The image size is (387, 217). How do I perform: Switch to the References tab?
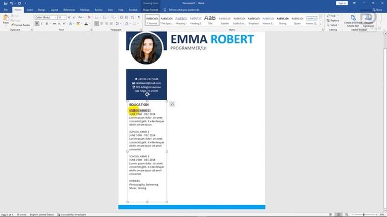pos(69,10)
